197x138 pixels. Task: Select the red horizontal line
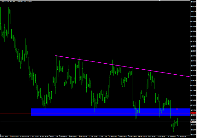click(x=95, y=113)
